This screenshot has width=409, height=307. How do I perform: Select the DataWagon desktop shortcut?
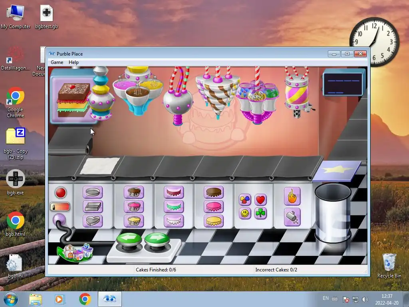[x=16, y=58]
